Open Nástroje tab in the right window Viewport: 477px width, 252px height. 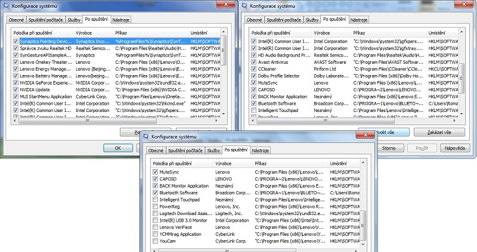(359, 20)
